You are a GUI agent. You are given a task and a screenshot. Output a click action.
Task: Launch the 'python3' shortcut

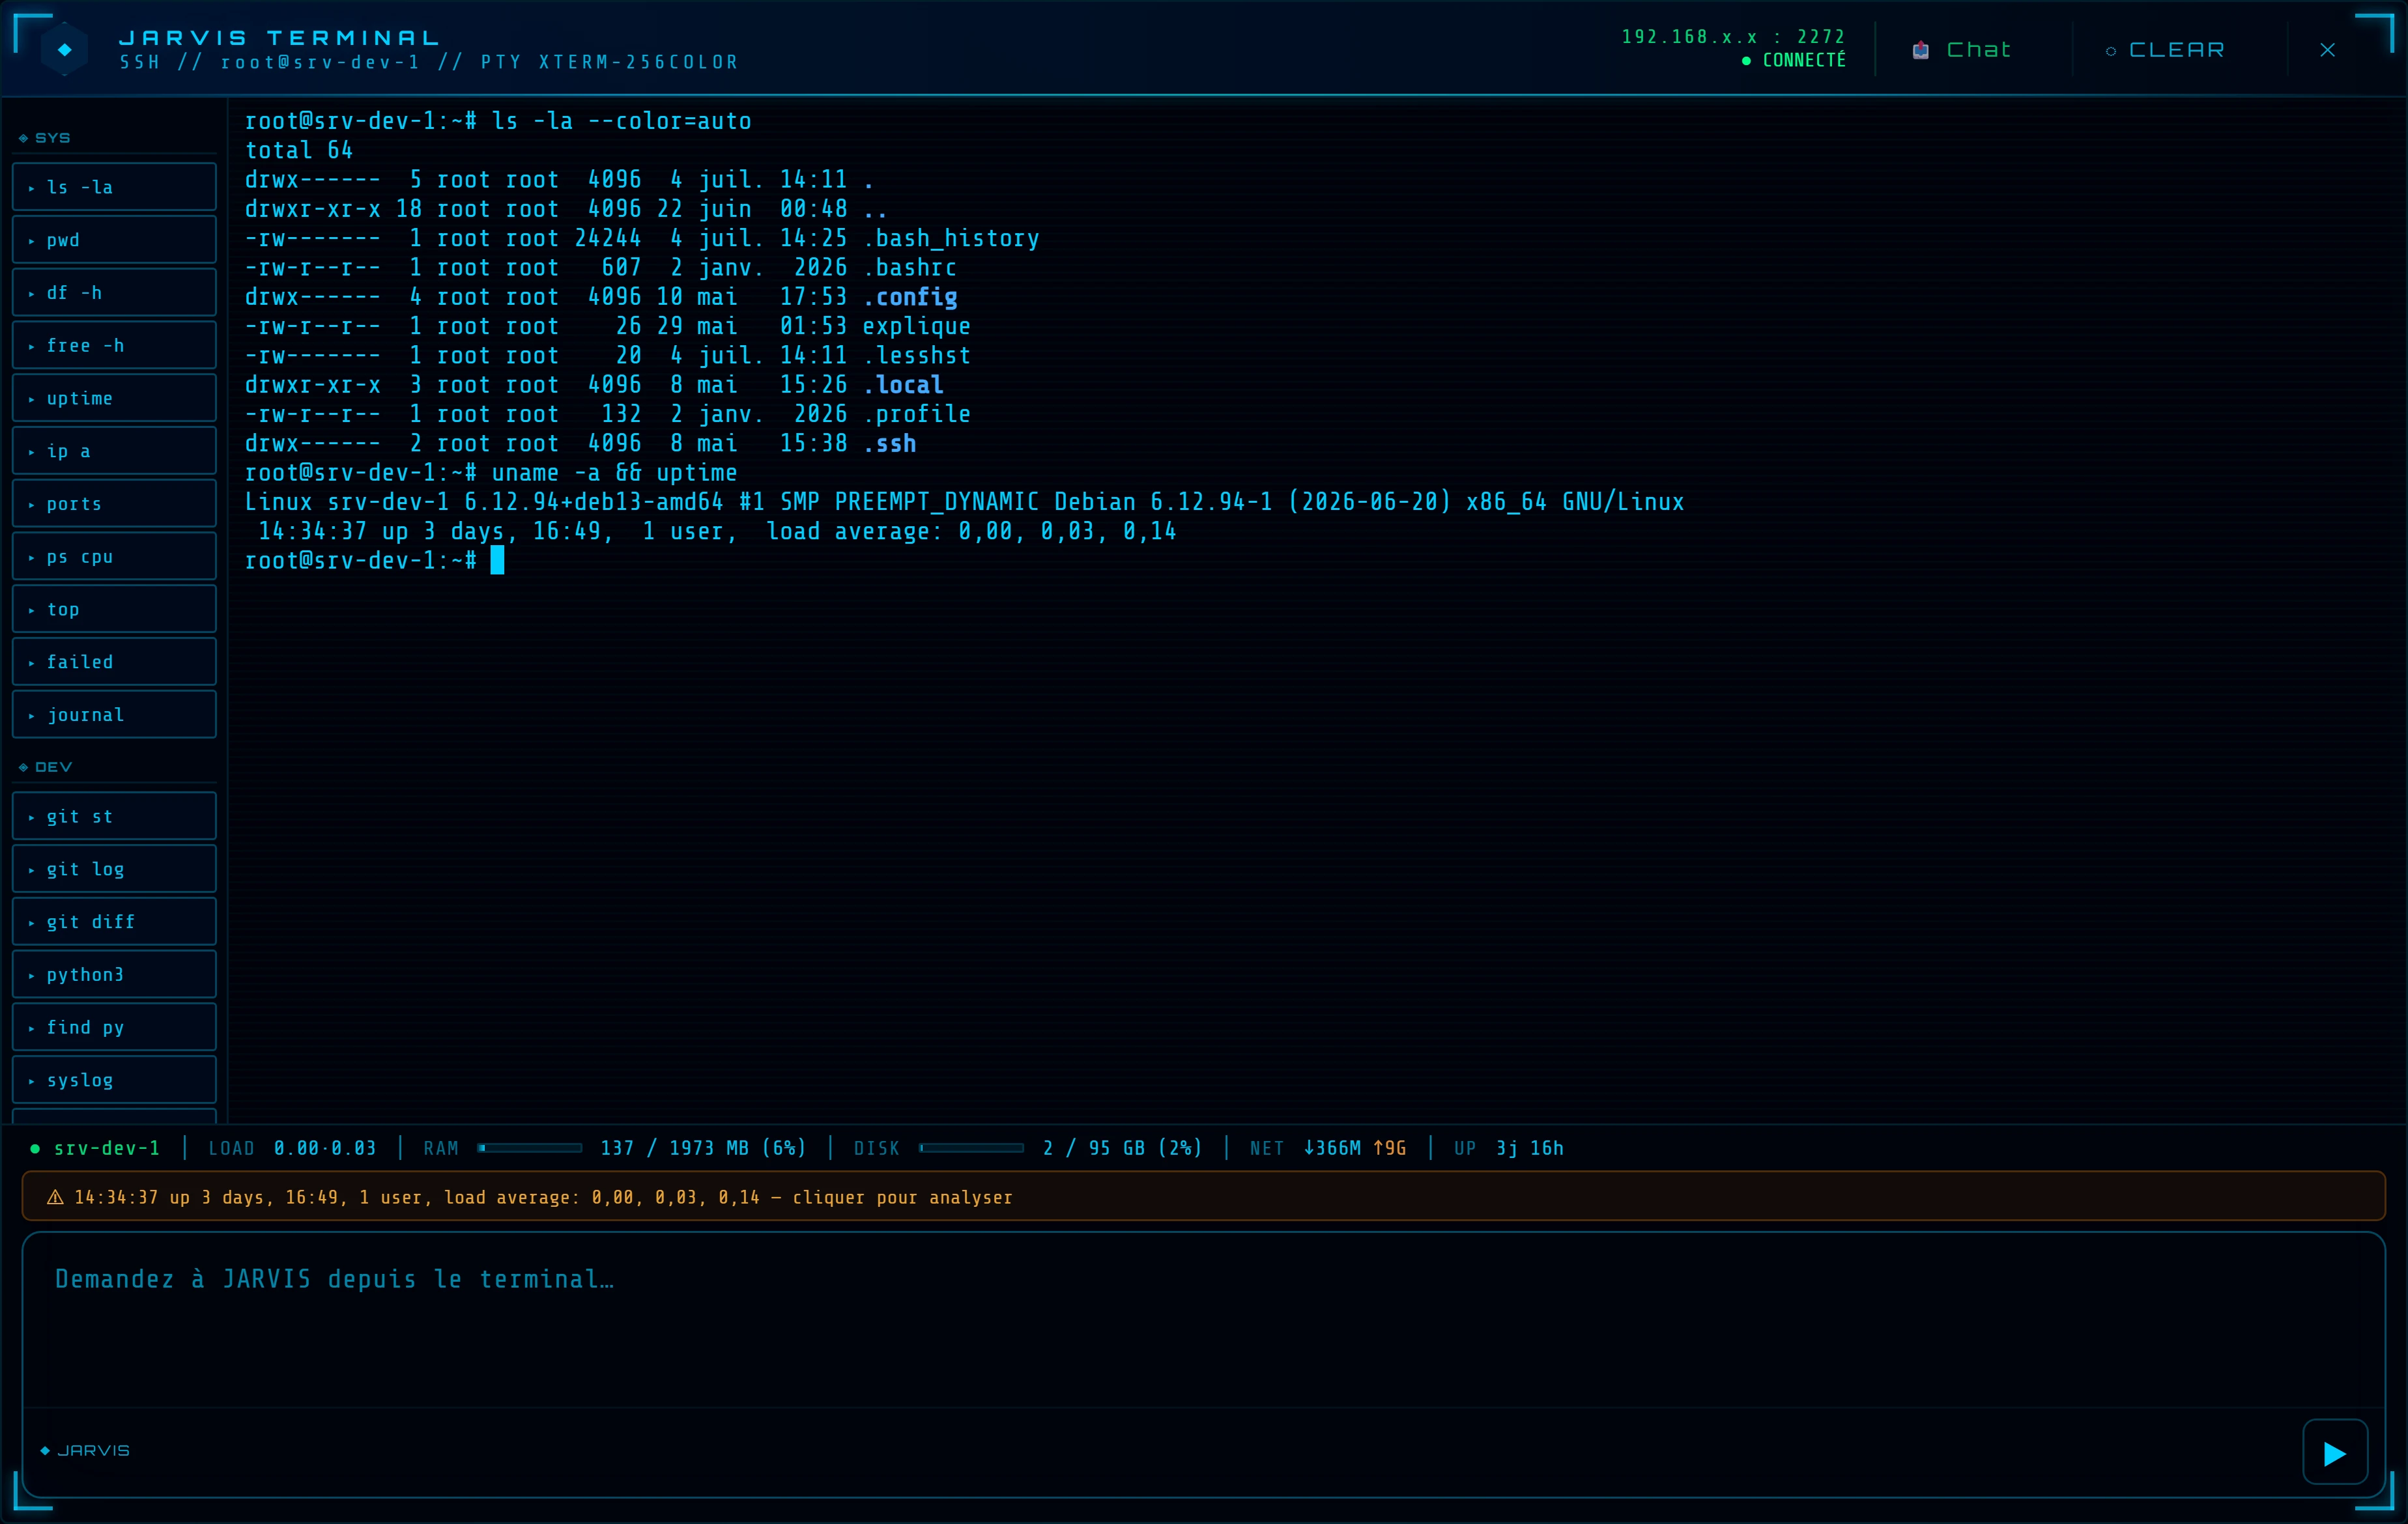pyautogui.click(x=114, y=974)
